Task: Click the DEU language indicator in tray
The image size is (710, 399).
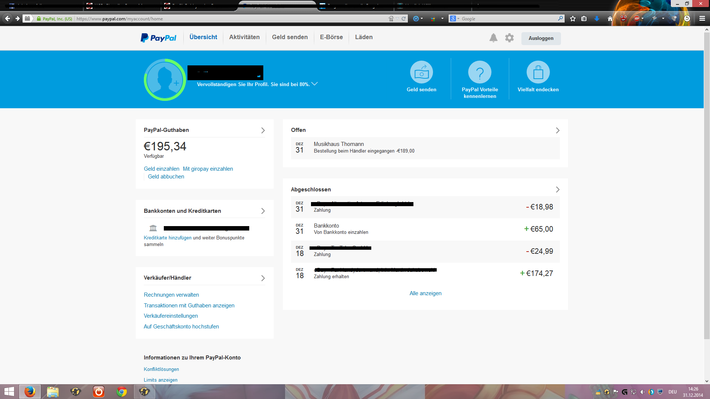Action: (672, 392)
